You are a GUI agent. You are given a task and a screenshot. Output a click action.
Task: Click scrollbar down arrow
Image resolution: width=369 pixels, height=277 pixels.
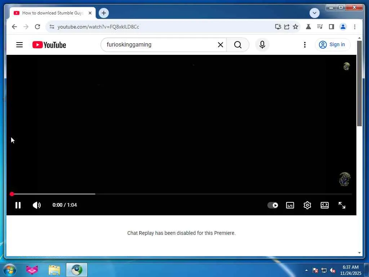pos(359,253)
